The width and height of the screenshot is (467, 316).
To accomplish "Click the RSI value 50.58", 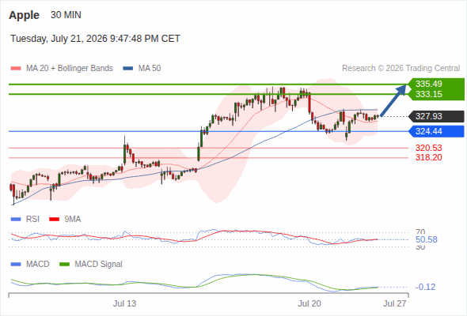I will [426, 239].
